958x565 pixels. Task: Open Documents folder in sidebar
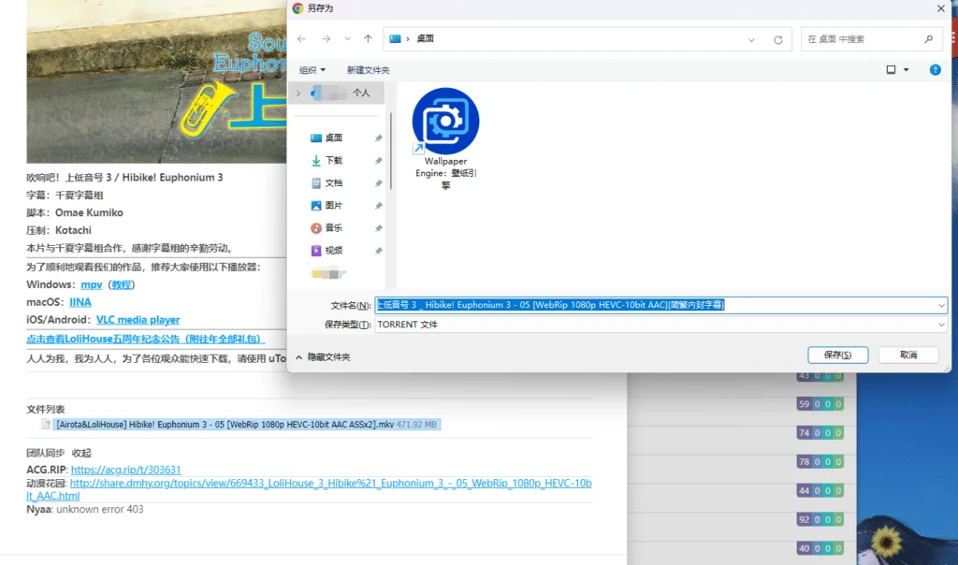tap(334, 183)
